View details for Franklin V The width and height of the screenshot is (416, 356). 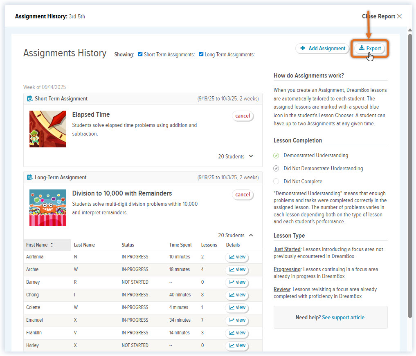point(237,333)
